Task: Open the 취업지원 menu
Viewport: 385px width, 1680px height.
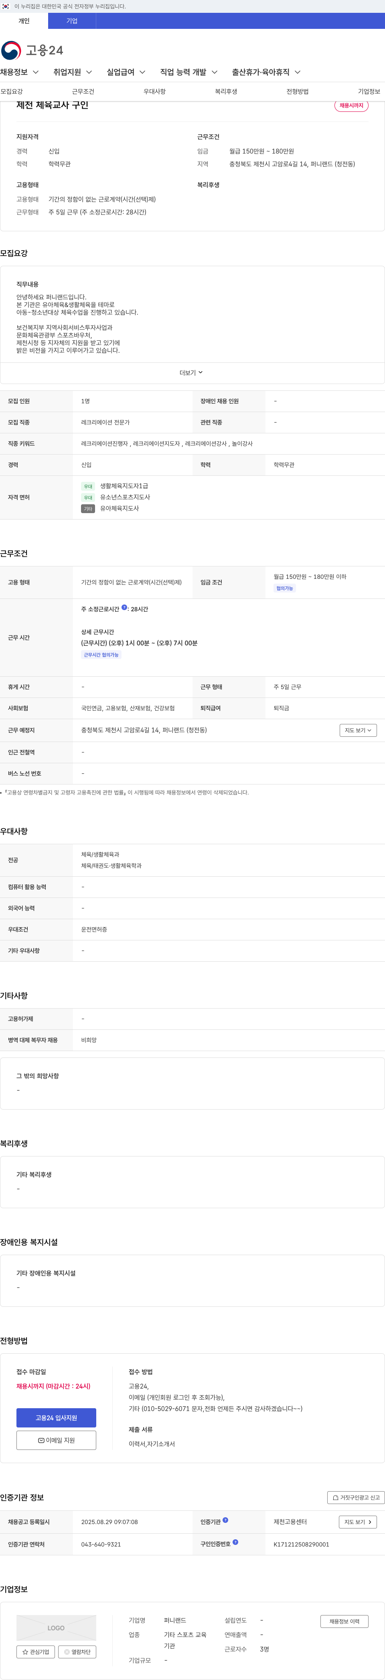Action: [x=73, y=72]
